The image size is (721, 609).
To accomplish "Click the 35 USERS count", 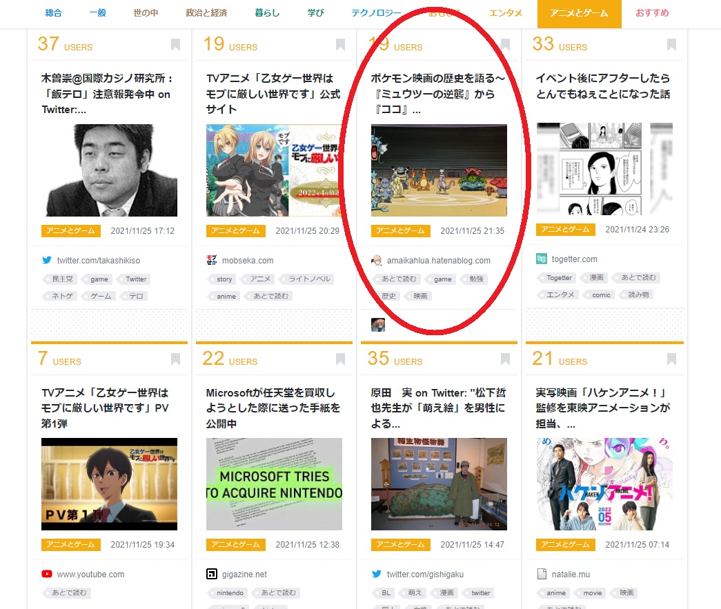I will coord(395,359).
